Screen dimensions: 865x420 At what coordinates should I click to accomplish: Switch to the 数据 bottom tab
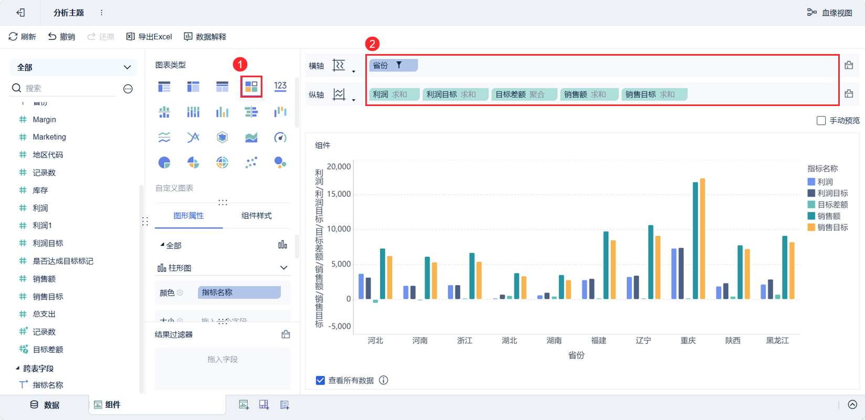coord(45,405)
